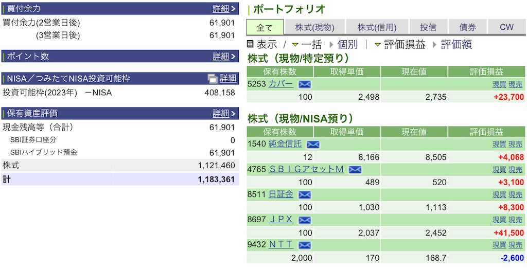Click the 株式（現物/NISA預り） heading

301,118
